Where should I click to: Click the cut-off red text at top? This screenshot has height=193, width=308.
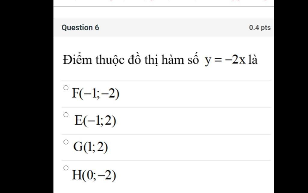164,0
